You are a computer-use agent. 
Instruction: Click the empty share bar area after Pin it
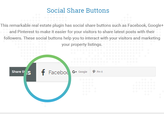[x=129, y=72]
